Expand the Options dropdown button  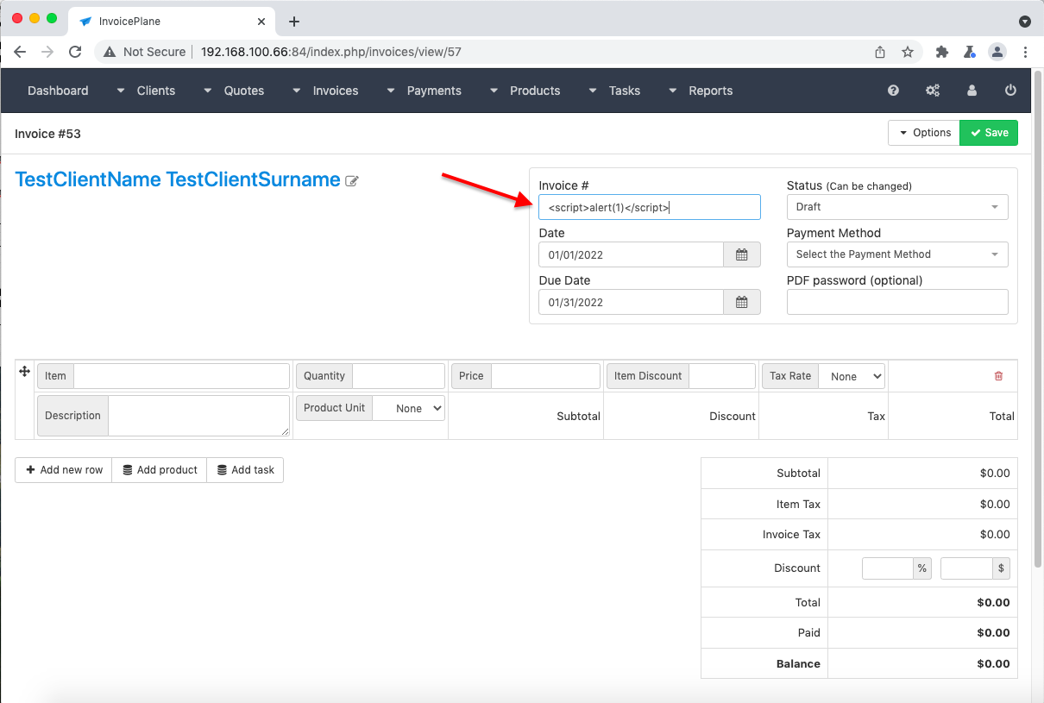click(923, 133)
